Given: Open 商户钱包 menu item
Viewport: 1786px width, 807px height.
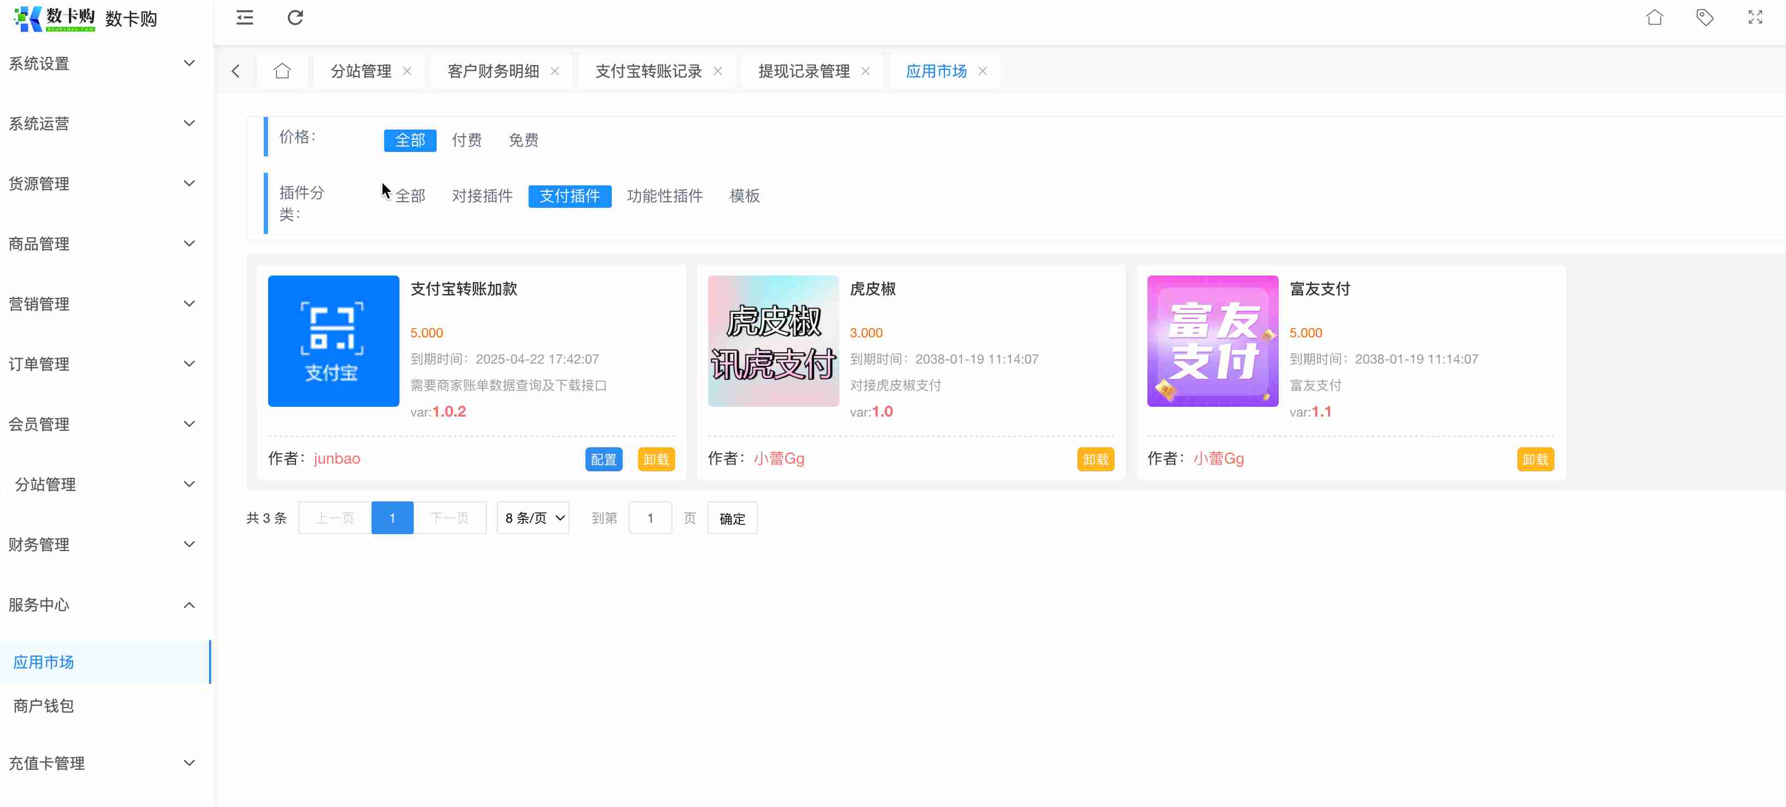Looking at the screenshot, I should pyautogui.click(x=43, y=706).
